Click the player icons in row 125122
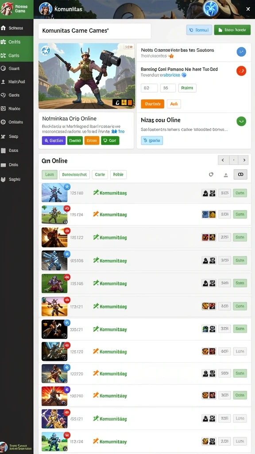This screenshot has width=255, height=454. point(209,238)
